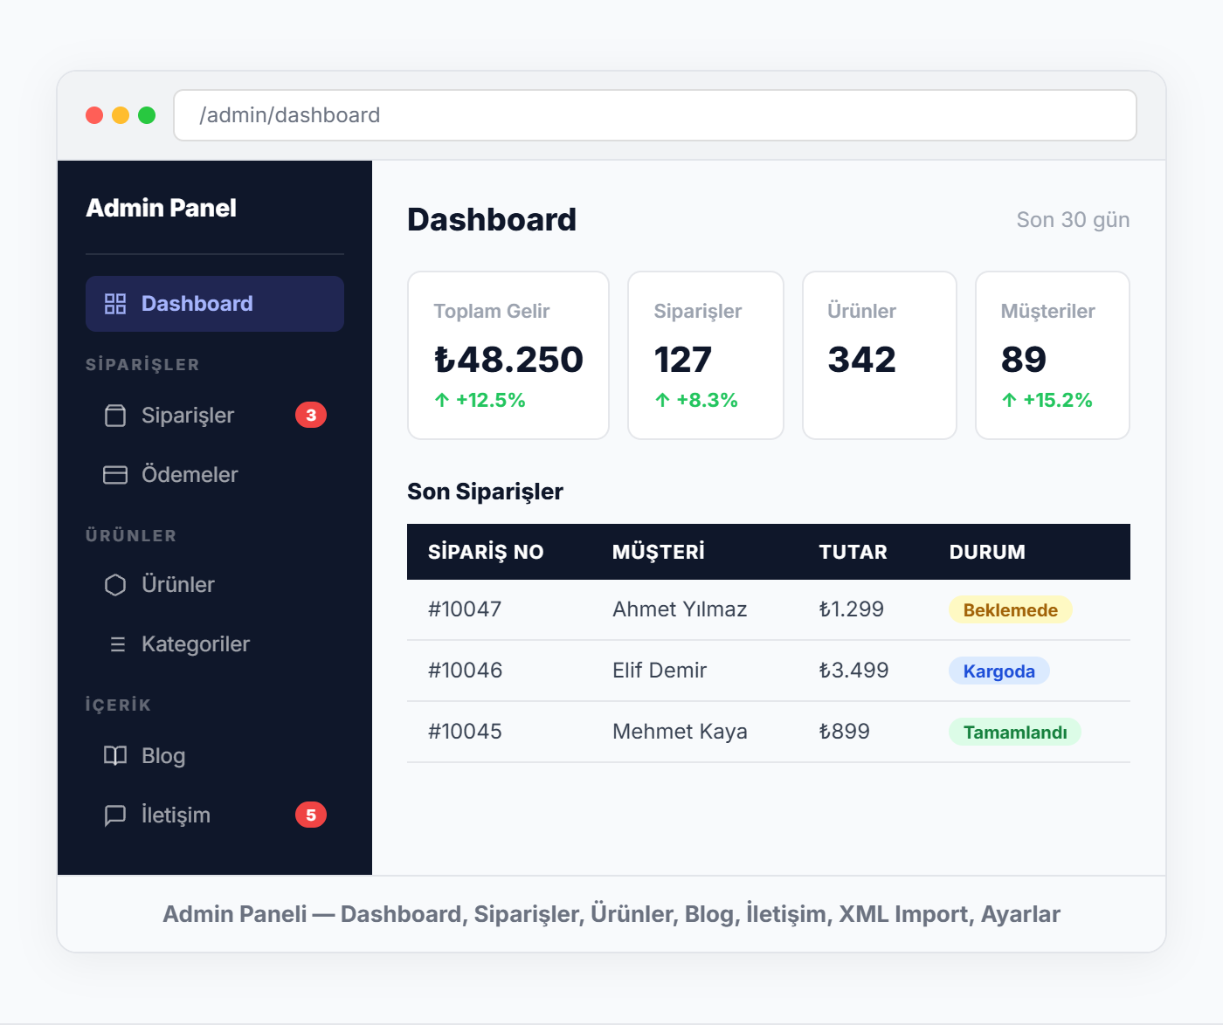Click the SİPARİŞ NO column header
Image resolution: width=1223 pixels, height=1025 pixels.
point(486,552)
